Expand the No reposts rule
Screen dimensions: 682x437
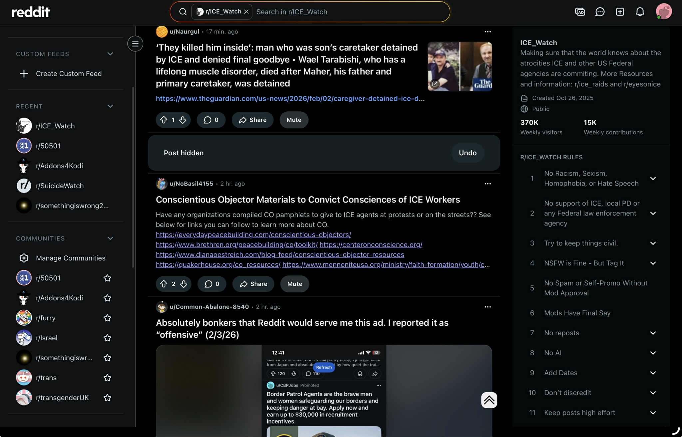coord(653,333)
